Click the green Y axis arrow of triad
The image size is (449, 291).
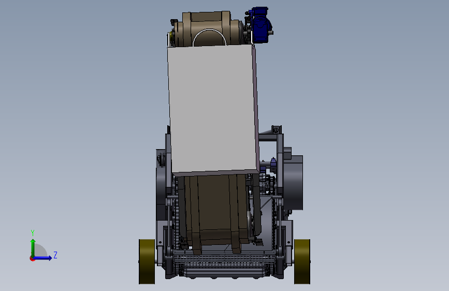pyautogui.click(x=33, y=248)
